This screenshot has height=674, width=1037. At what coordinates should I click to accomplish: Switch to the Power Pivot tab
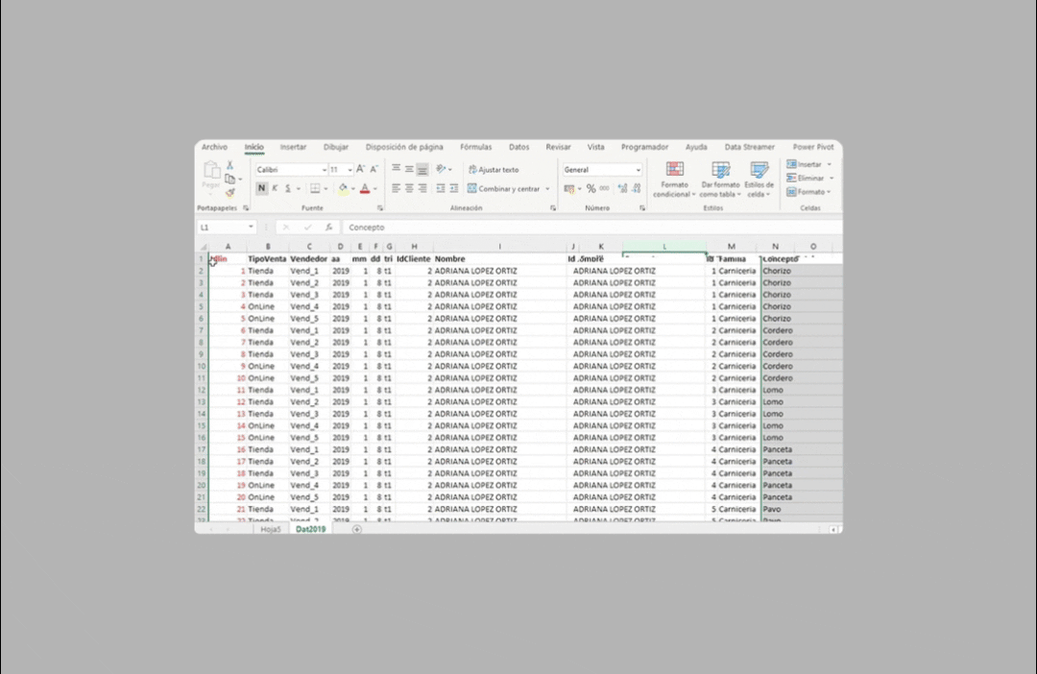point(813,147)
